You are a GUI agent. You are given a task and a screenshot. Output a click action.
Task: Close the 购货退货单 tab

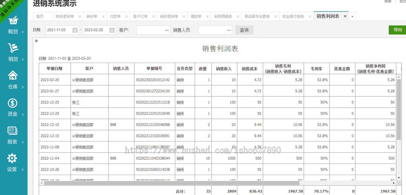(x=80, y=16)
